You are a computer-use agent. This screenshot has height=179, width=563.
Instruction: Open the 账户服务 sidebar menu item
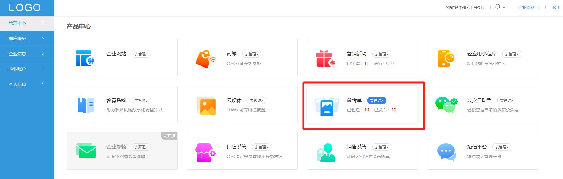pyautogui.click(x=27, y=39)
